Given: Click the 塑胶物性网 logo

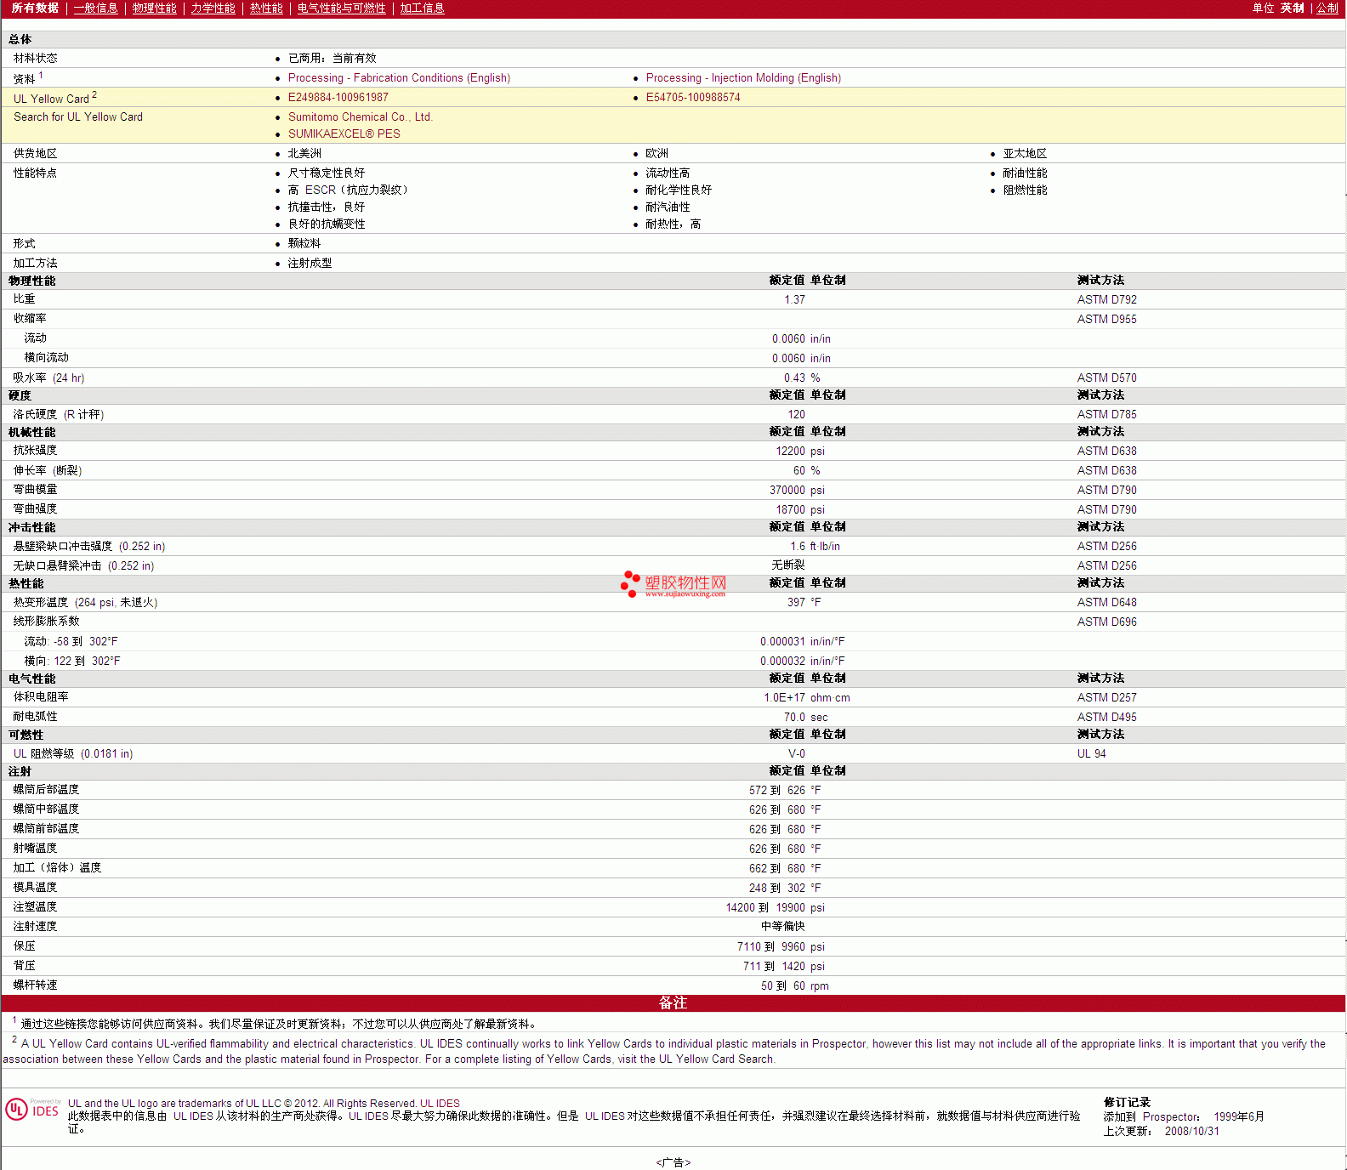Looking at the screenshot, I should pos(673,583).
